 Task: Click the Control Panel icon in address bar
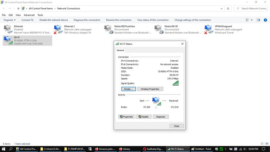pyautogui.click(x=23, y=8)
